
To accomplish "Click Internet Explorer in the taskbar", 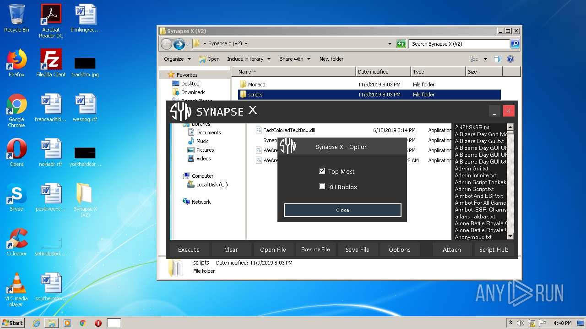I will pos(36,323).
